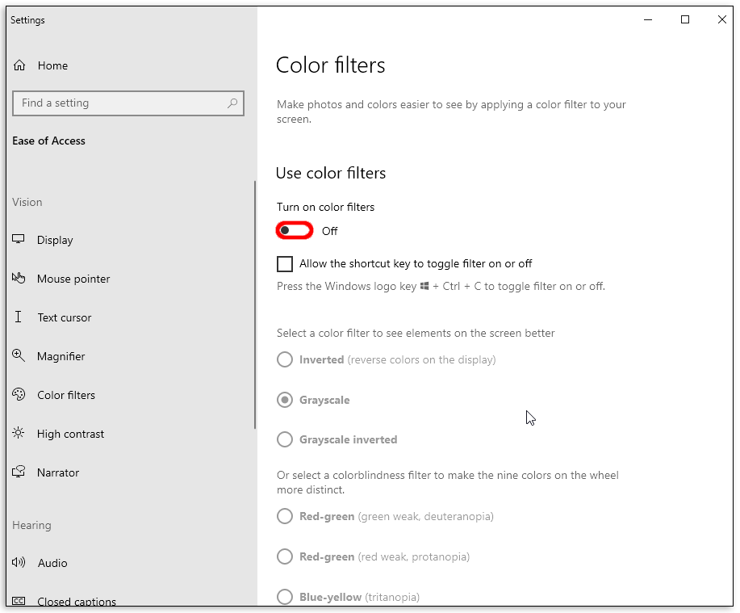Turn on the color filters toggle
The image size is (740, 613).
tap(295, 231)
